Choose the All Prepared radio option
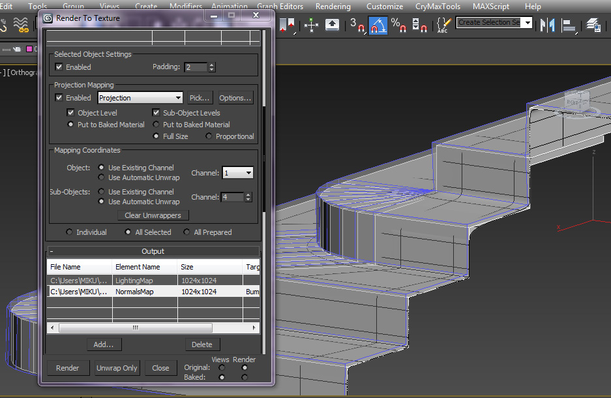 pos(186,232)
